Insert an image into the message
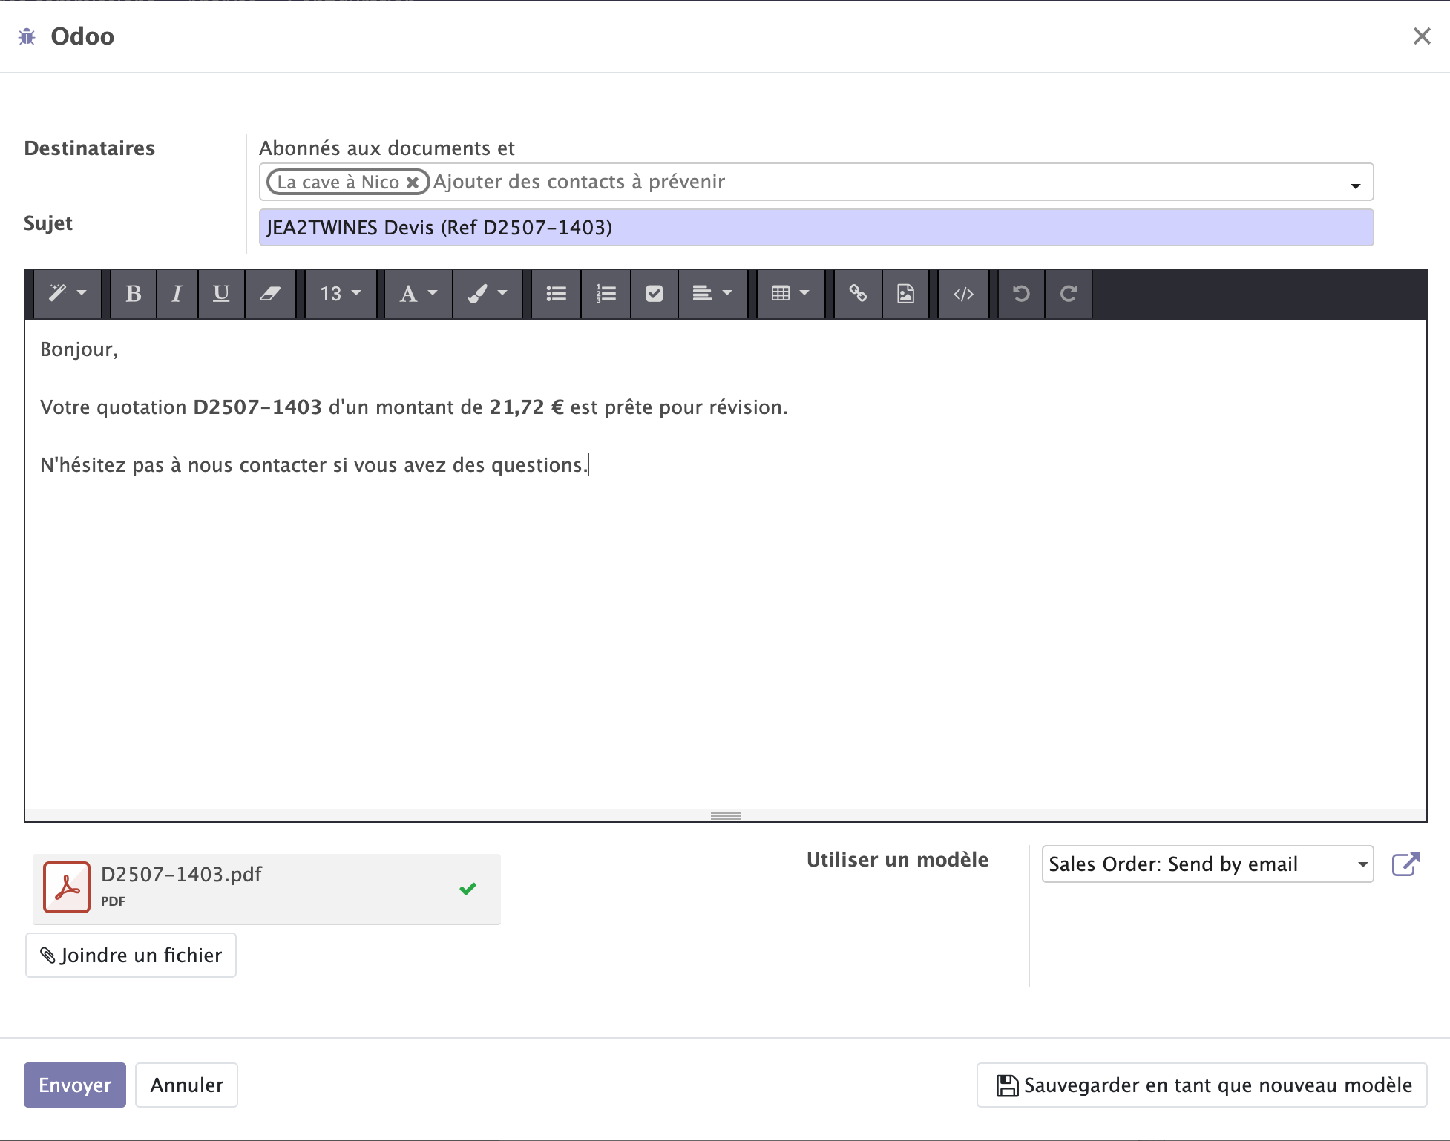This screenshot has width=1450, height=1141. pyautogui.click(x=905, y=294)
